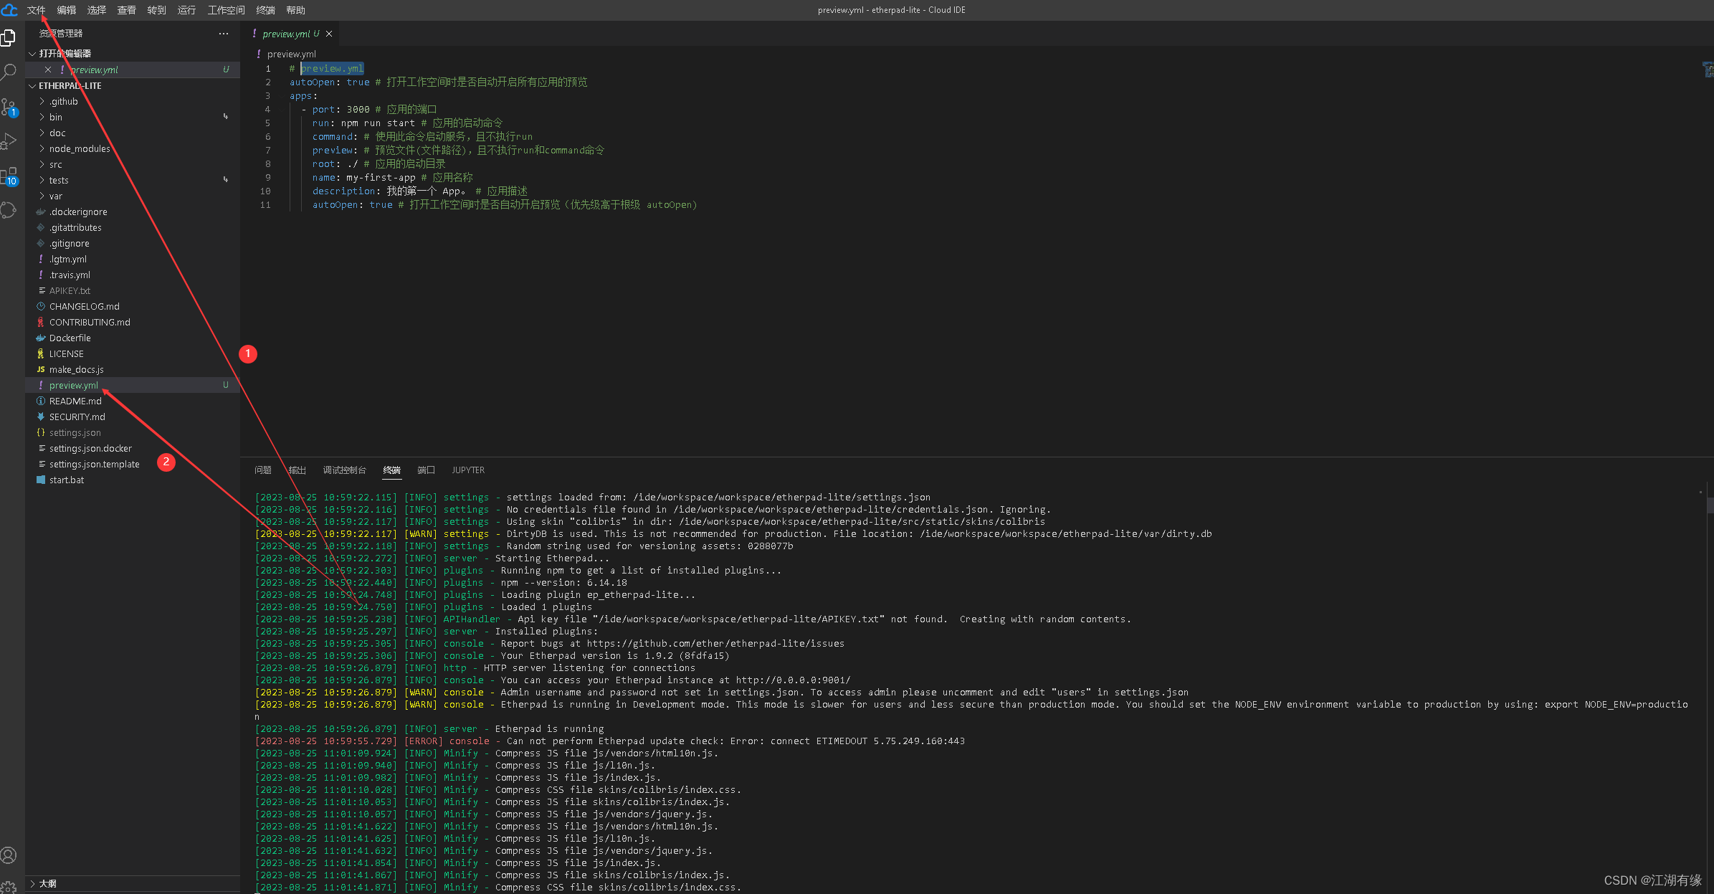Image resolution: width=1714 pixels, height=894 pixels.
Task: Open .gitattributes file
Action: tap(133, 227)
